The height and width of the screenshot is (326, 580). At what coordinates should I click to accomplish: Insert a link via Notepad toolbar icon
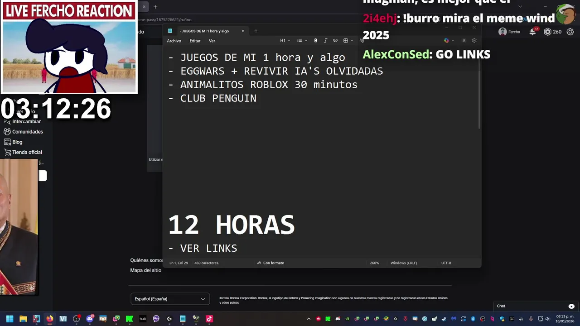[335, 41]
